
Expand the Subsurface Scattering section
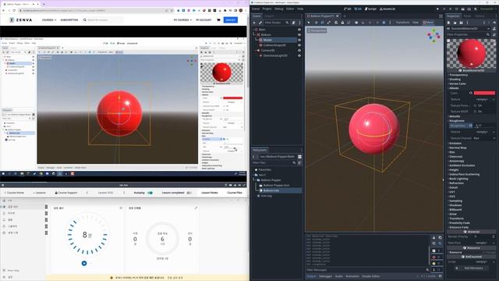[x=464, y=174]
